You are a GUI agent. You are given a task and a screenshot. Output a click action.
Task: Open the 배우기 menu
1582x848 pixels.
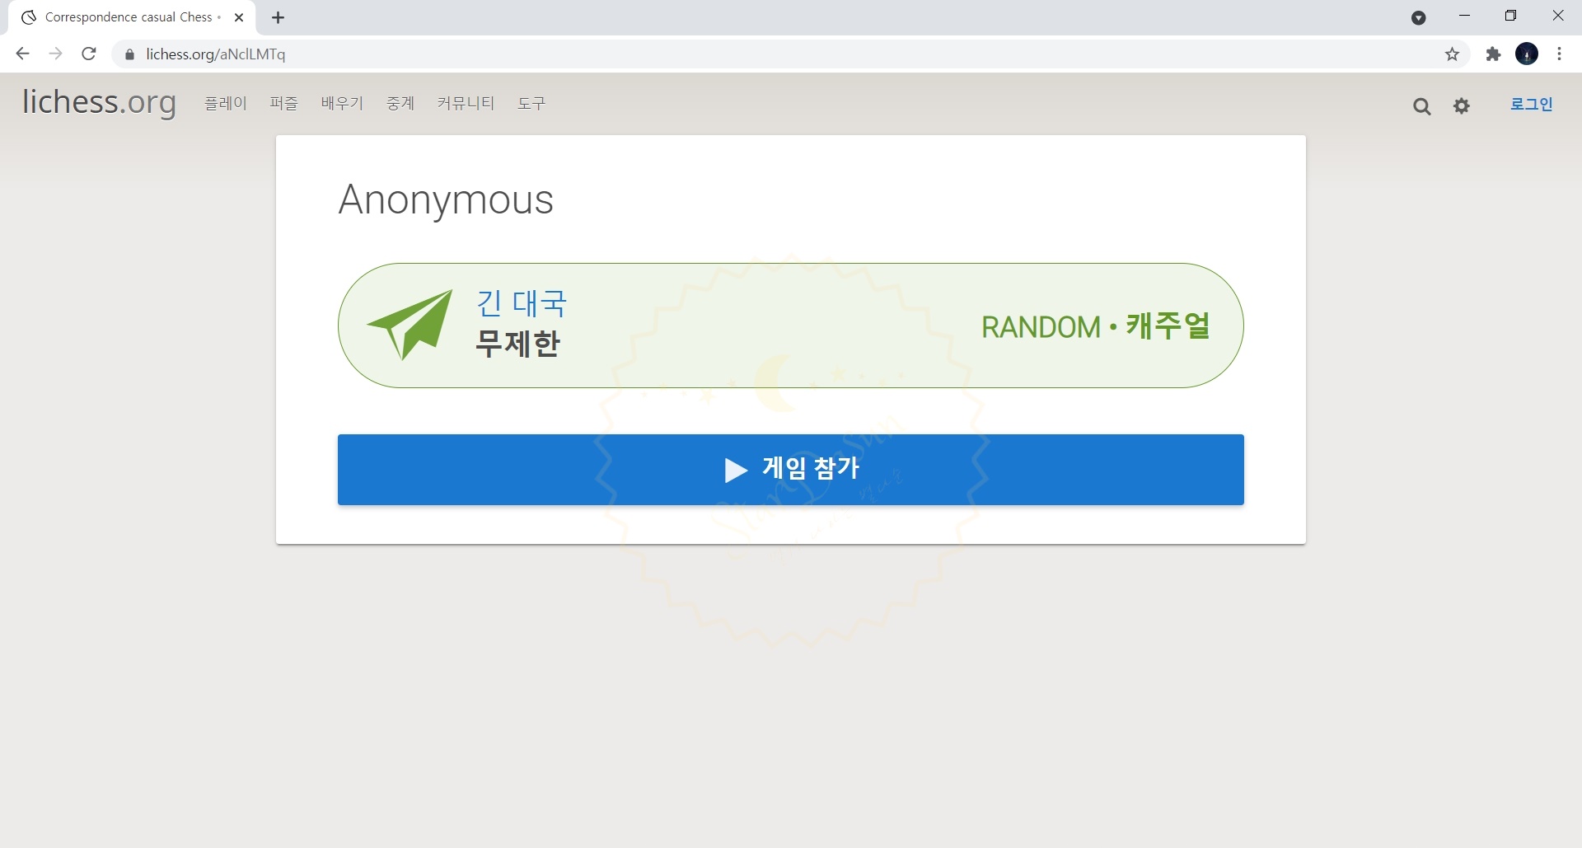(x=342, y=103)
